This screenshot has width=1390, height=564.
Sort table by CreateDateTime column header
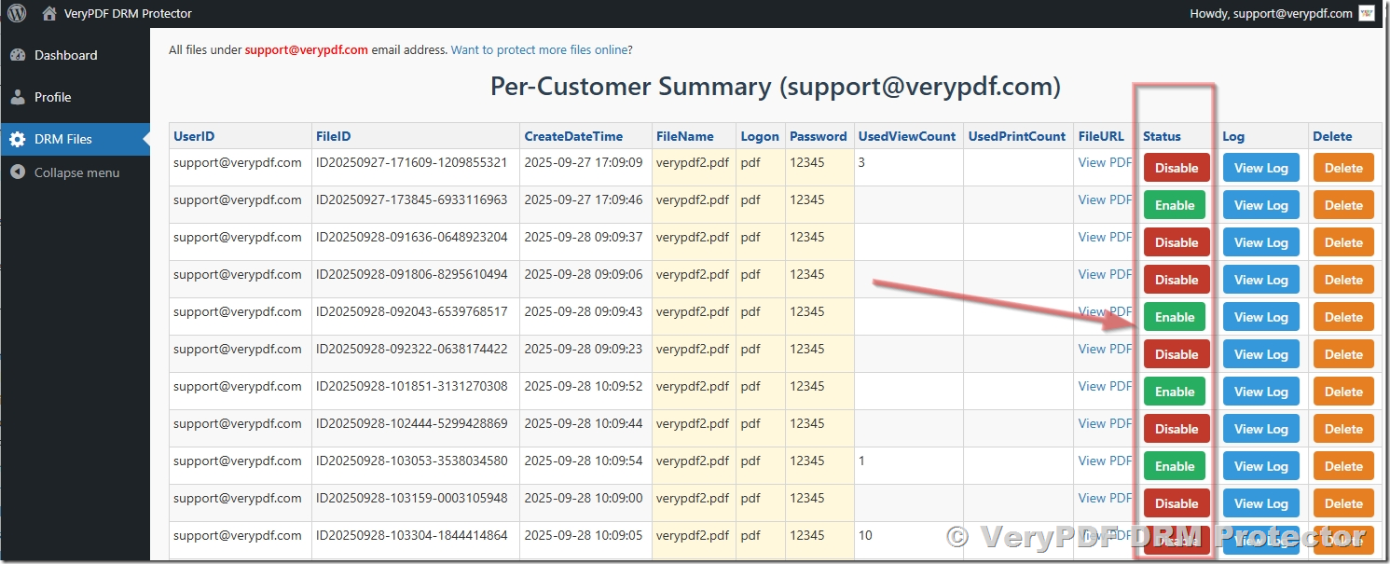coord(573,136)
